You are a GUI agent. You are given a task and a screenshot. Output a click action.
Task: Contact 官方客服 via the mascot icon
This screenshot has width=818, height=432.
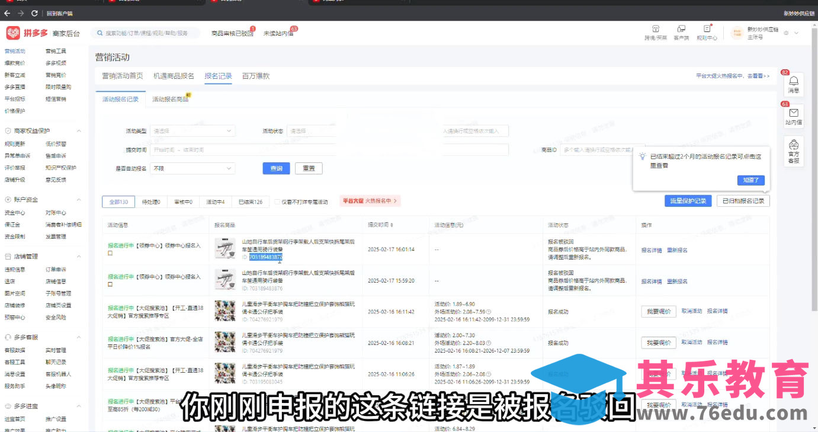click(x=793, y=149)
